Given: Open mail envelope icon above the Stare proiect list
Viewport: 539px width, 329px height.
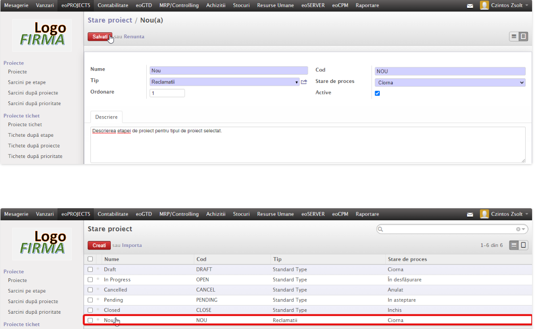Looking at the screenshot, I should 470,214.
